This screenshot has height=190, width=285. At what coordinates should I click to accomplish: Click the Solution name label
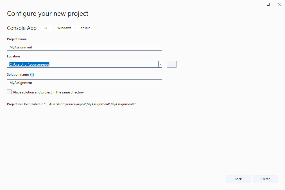(x=18, y=75)
